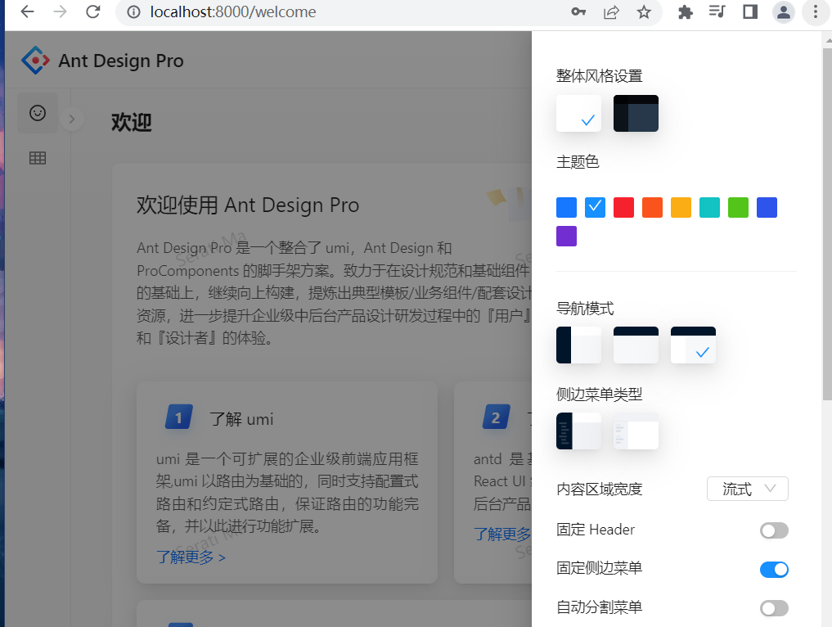Pick the red theme color swatch

coord(623,208)
